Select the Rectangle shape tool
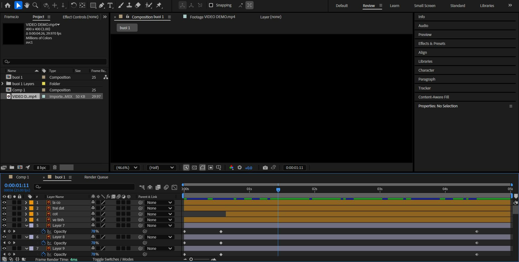 coord(93,5)
